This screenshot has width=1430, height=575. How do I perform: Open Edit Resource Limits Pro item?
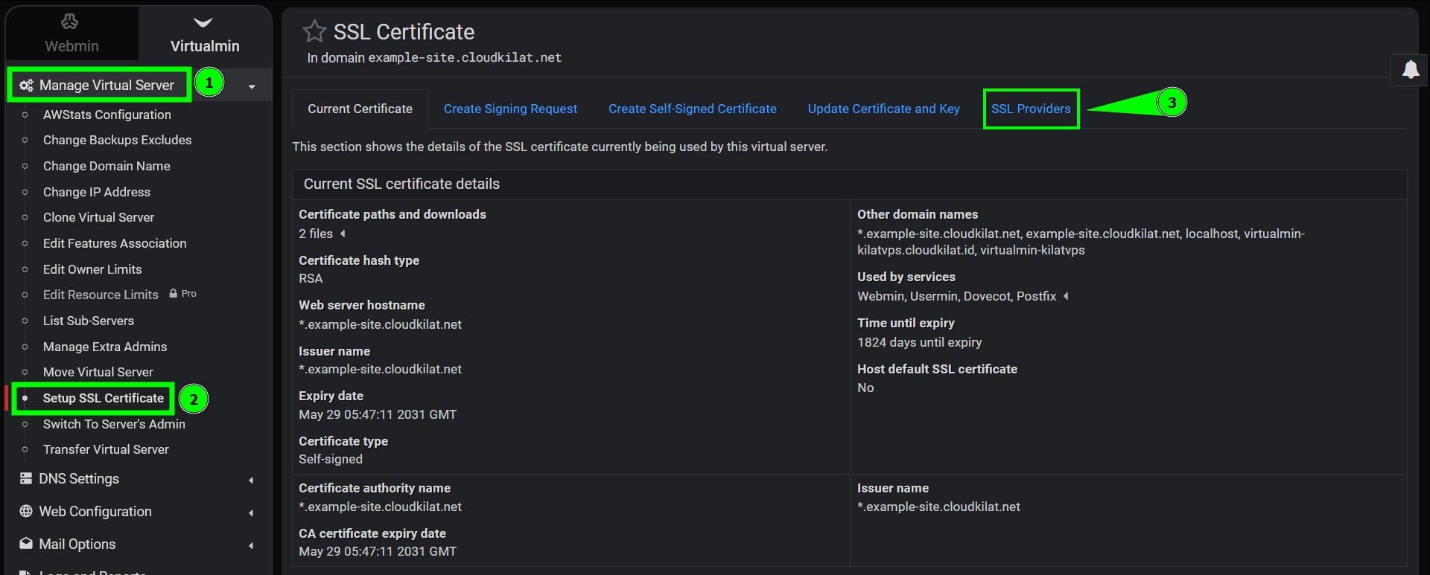tap(101, 295)
